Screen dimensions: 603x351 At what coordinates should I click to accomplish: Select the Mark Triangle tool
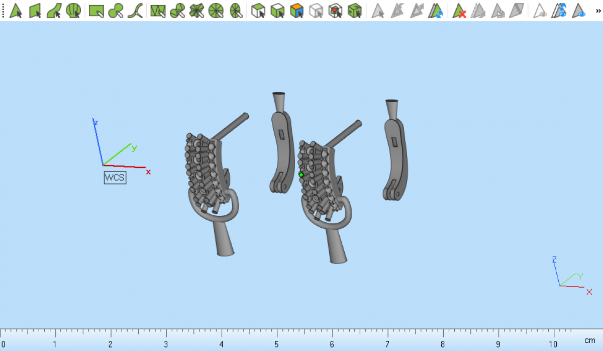(x=16, y=11)
